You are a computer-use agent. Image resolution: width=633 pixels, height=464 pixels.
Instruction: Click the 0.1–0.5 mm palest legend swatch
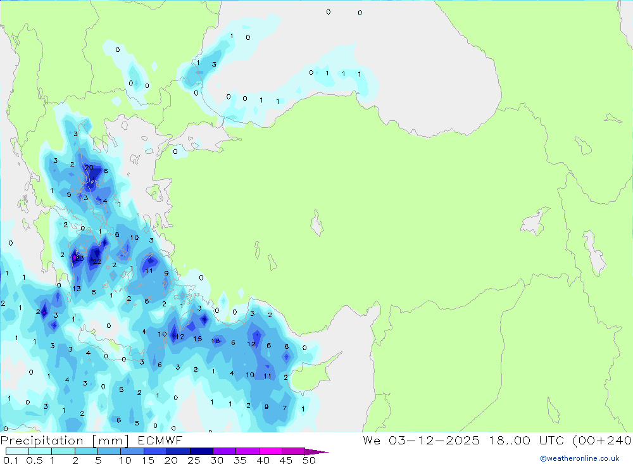(x=17, y=451)
